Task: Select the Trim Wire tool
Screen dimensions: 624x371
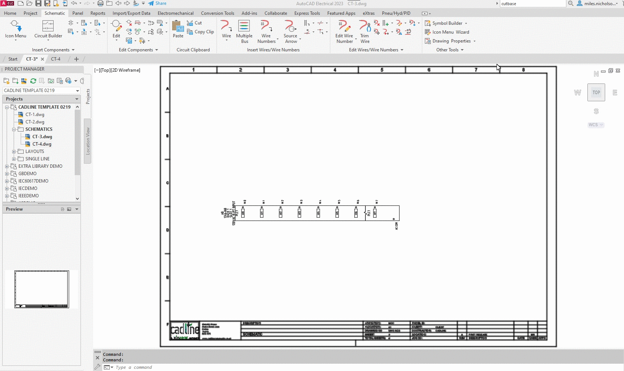Action: (365, 32)
